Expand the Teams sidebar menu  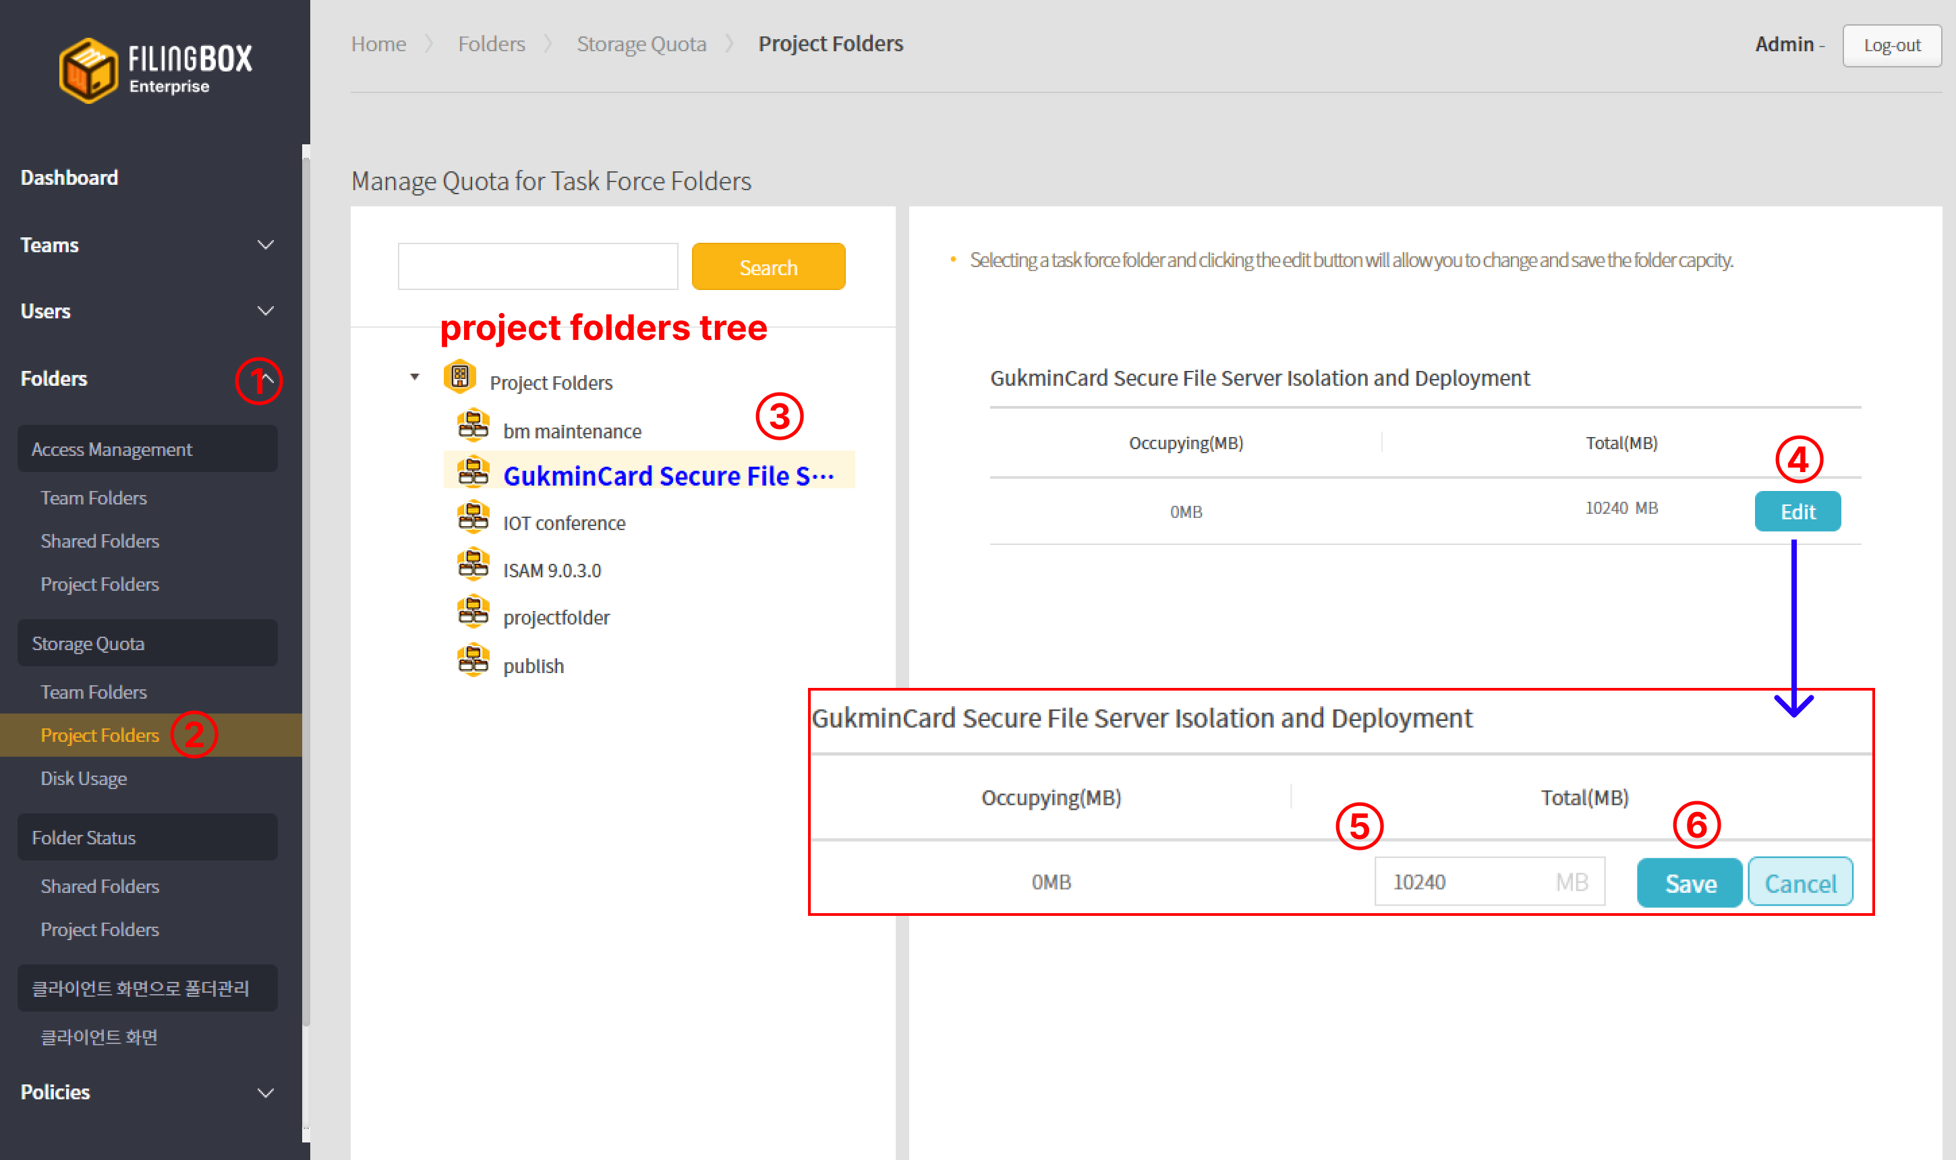tap(265, 245)
